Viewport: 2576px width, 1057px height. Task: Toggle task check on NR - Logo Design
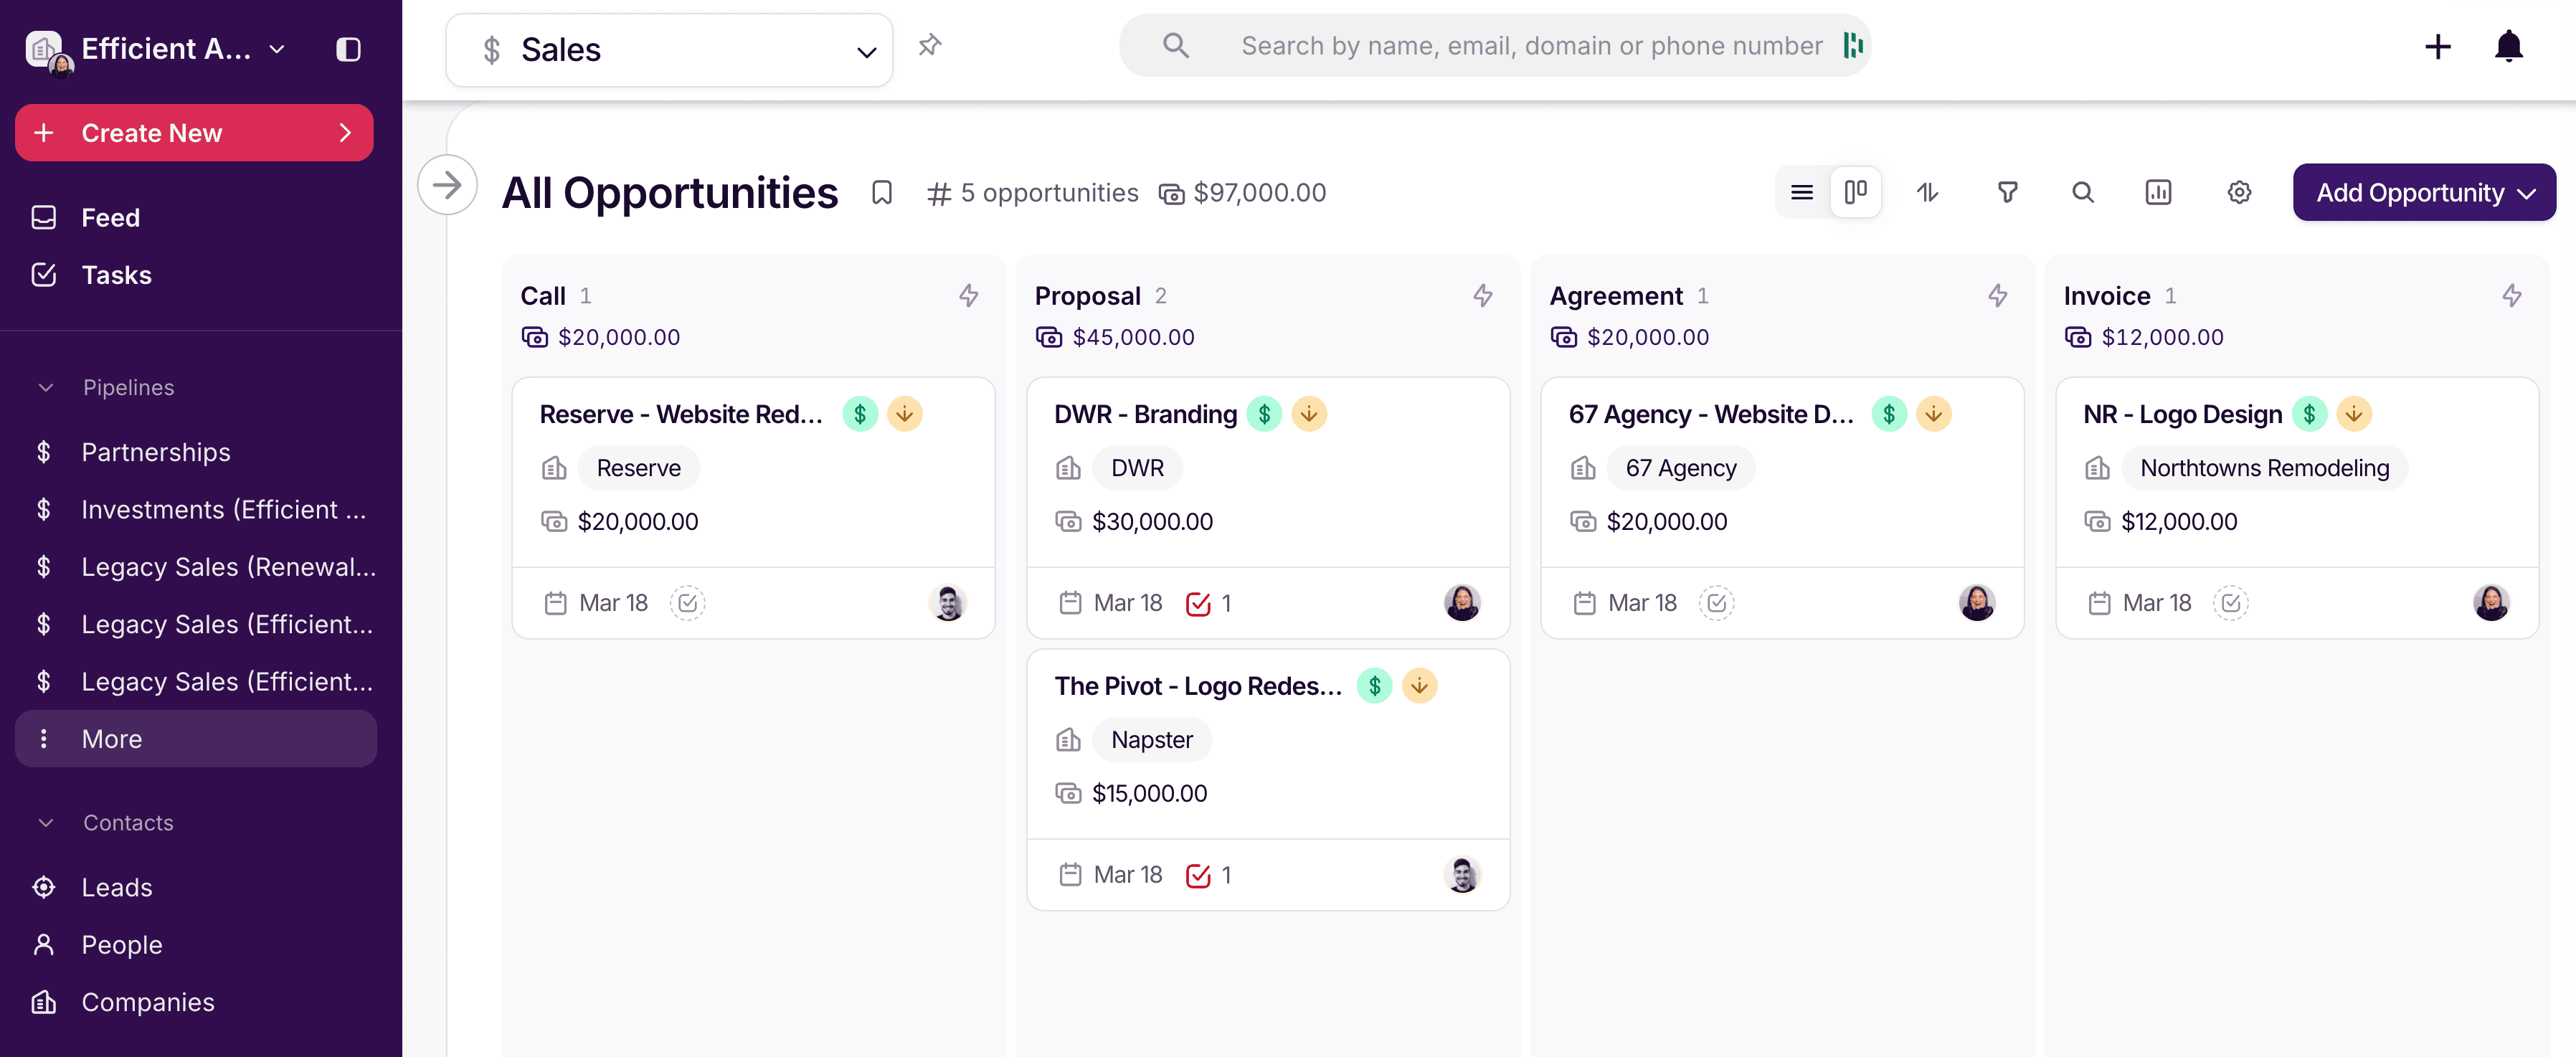[x=2230, y=603]
